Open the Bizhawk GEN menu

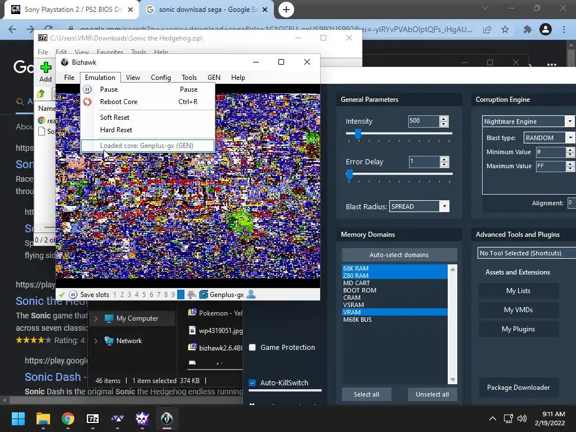tap(214, 78)
